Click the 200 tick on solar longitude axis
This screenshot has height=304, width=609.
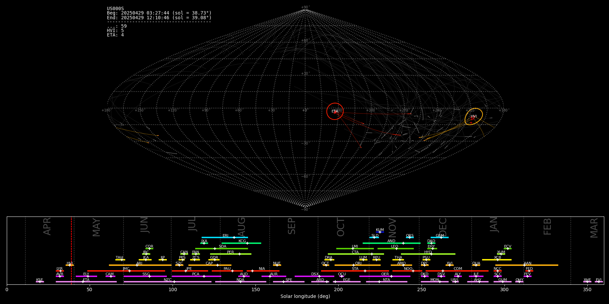coord(338,289)
